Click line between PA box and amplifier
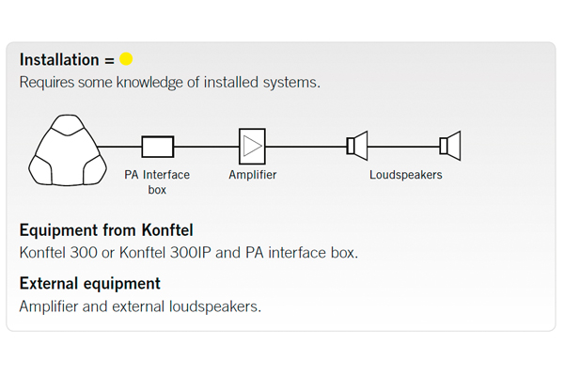The image size is (564, 376). [x=206, y=147]
